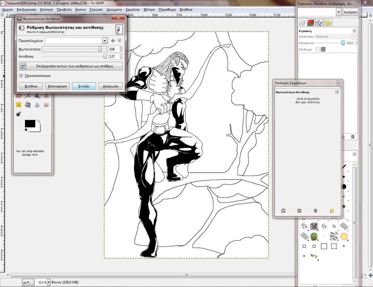Image resolution: width=373 pixels, height=287 pixels.
Task: Open the zoom percentage dropdown arrow
Action: [49, 282]
